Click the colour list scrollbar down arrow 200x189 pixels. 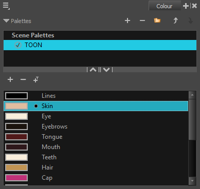click(192, 181)
